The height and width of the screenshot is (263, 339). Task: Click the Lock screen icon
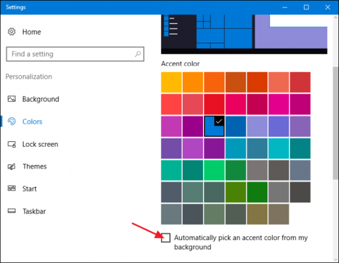tap(11, 144)
